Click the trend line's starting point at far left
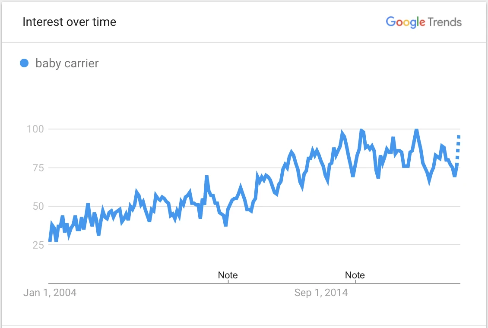Viewport: 488px width, 328px height. tap(50, 240)
